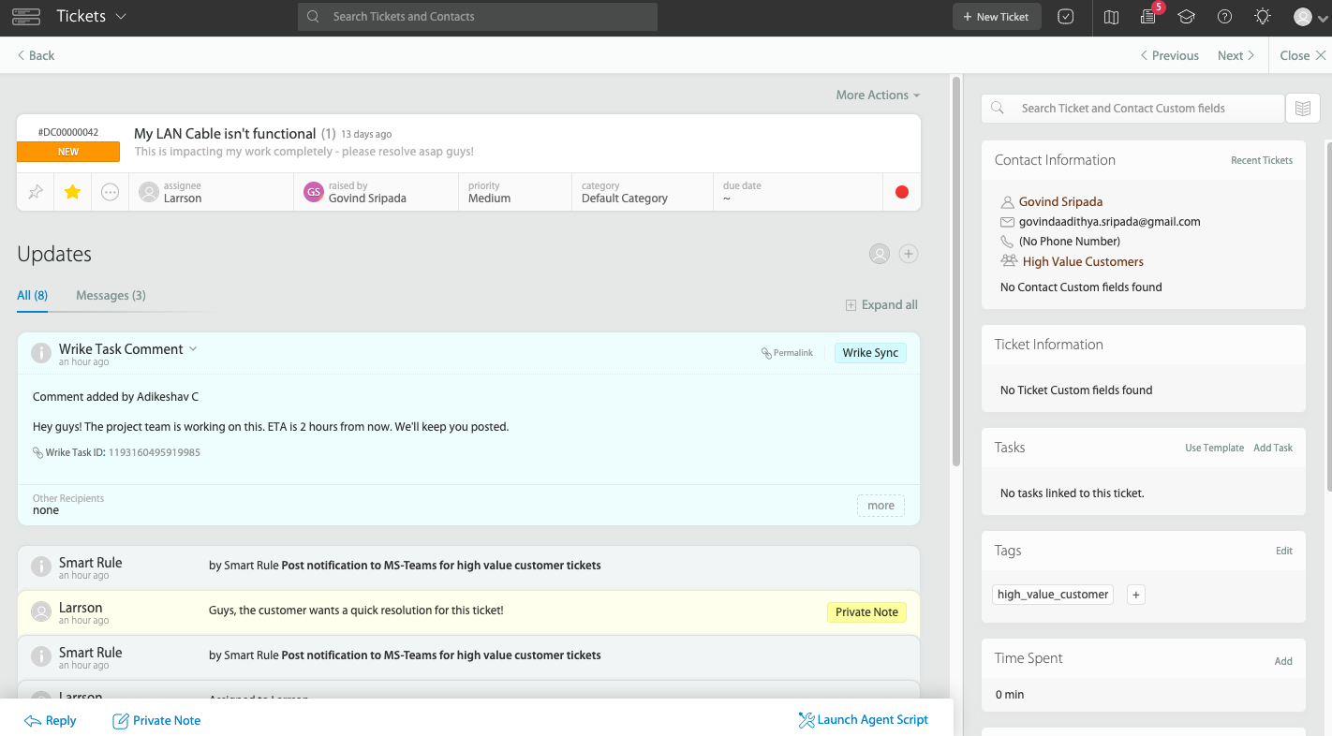Close the ticket view
Screen dimensions: 1332x736
[1302, 55]
